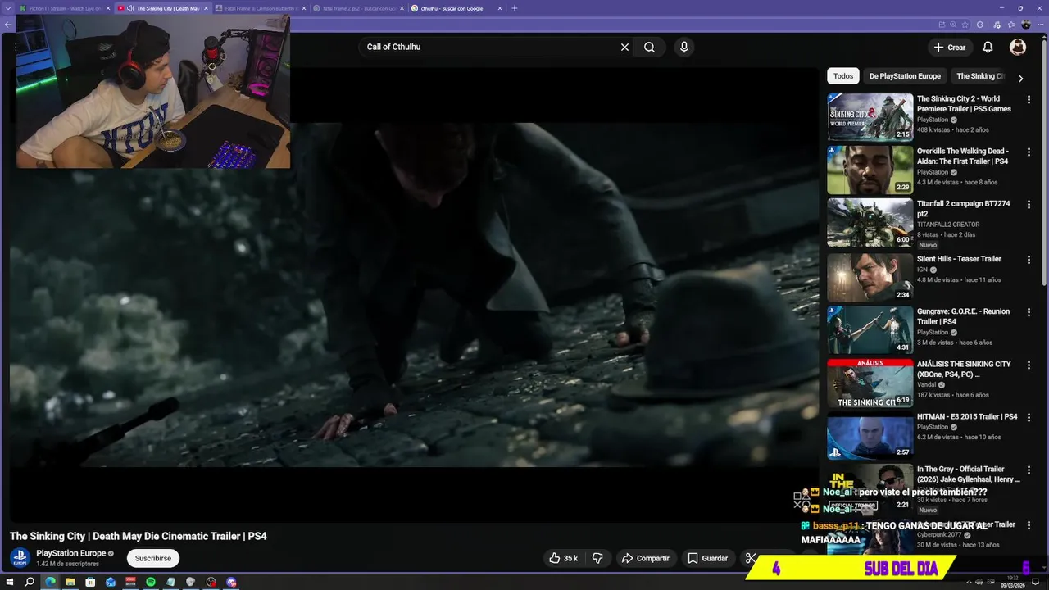1049x590 pixels.
Task: Open Discord from taskbar
Action: point(231,582)
